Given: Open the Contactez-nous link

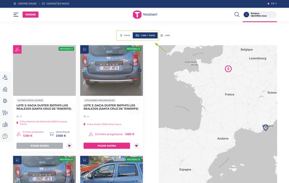Looking at the screenshot, I should coord(56,3).
